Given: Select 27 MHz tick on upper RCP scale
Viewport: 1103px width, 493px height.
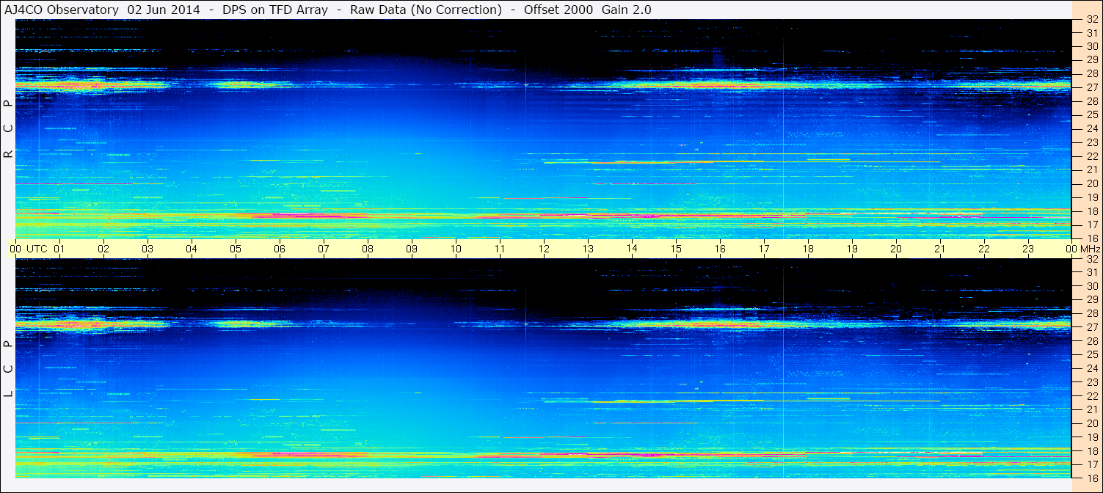Looking at the screenshot, I should coord(1091,87).
